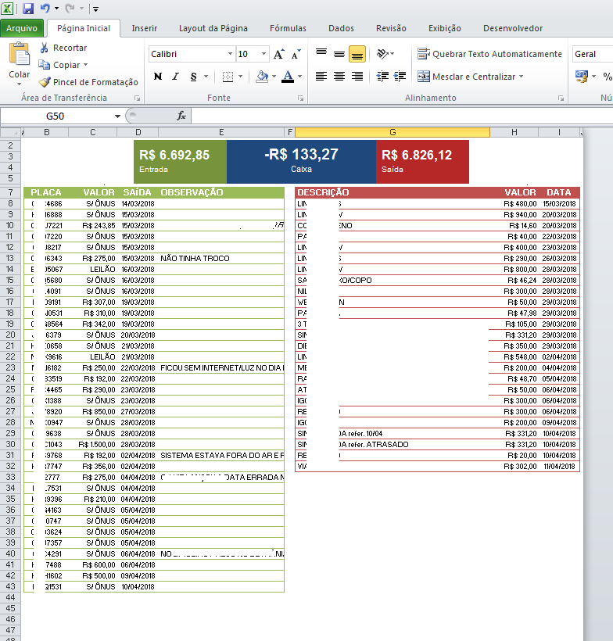Apply cell borders icon
This screenshot has width=613, height=641.
[228, 77]
